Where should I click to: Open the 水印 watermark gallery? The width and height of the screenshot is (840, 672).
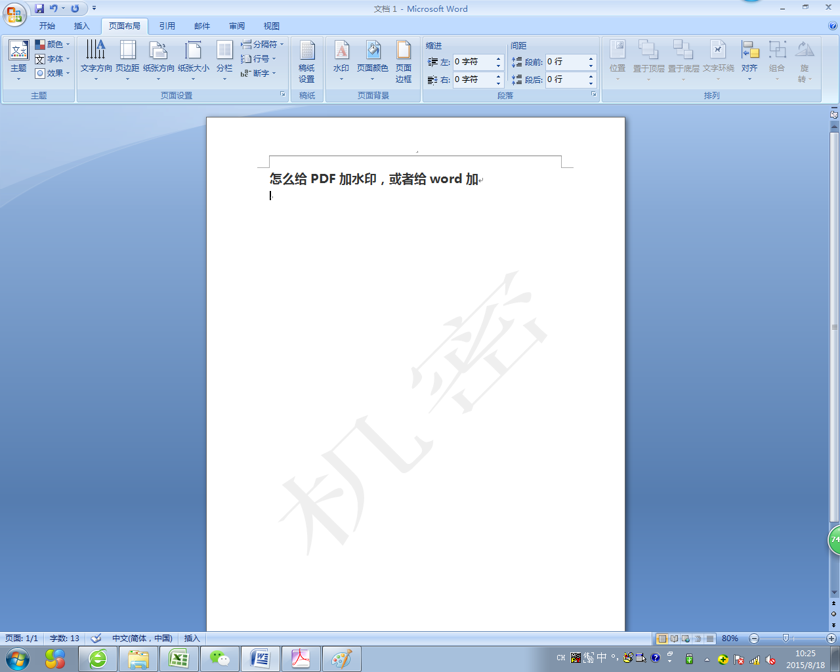click(x=341, y=60)
